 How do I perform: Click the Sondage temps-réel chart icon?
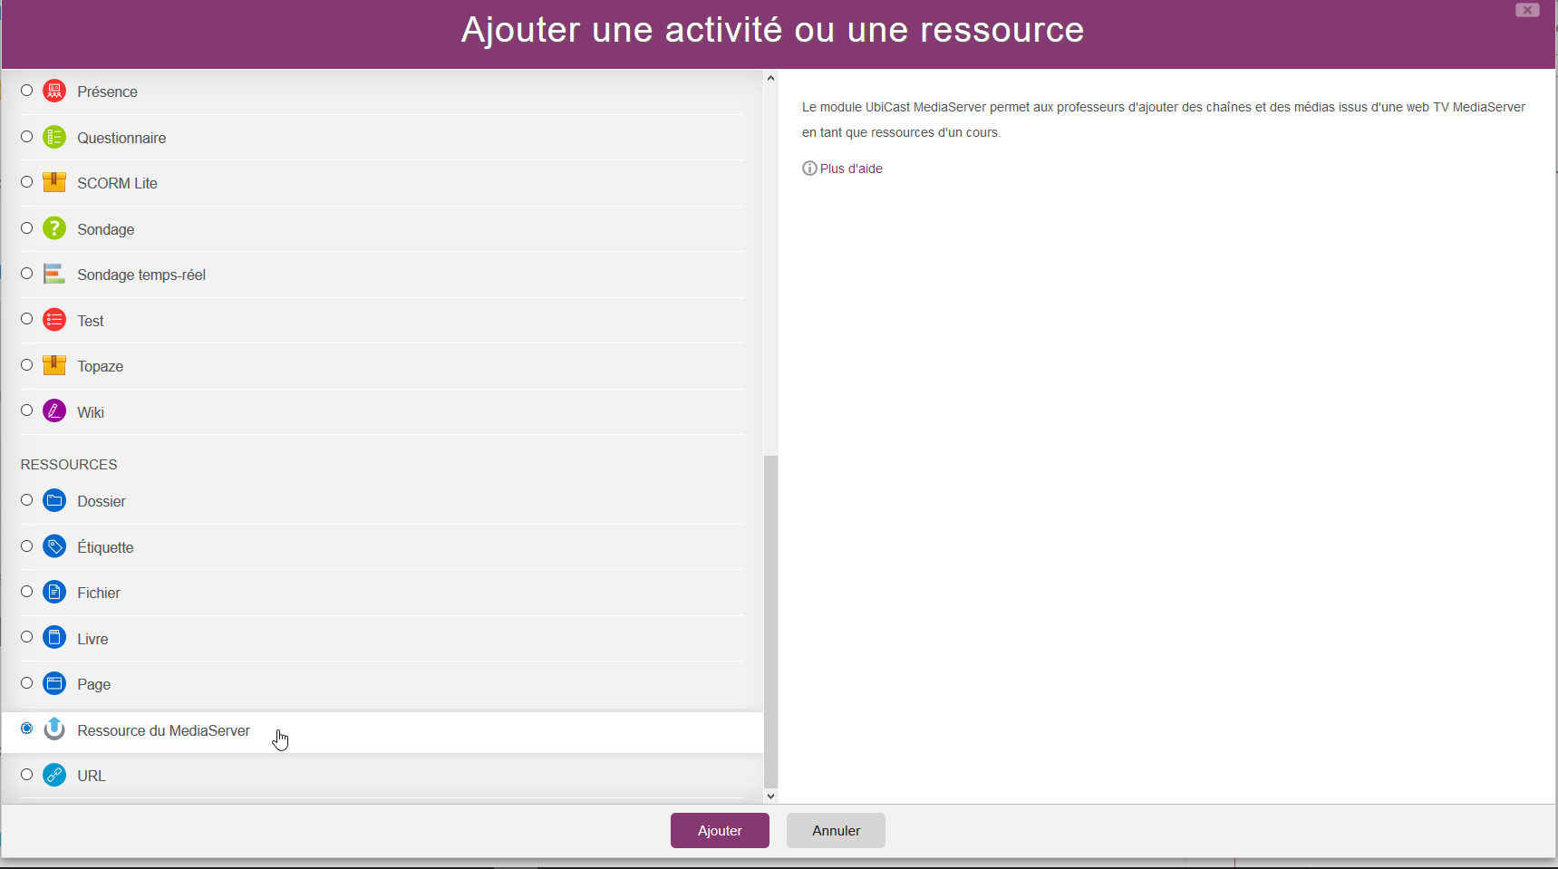(54, 274)
